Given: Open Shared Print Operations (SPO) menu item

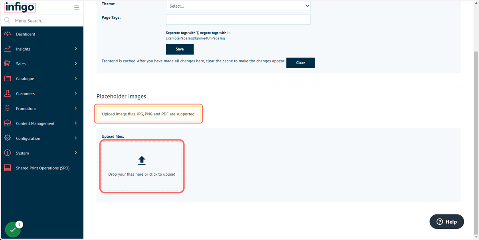Looking at the screenshot, I should click(x=42, y=168).
